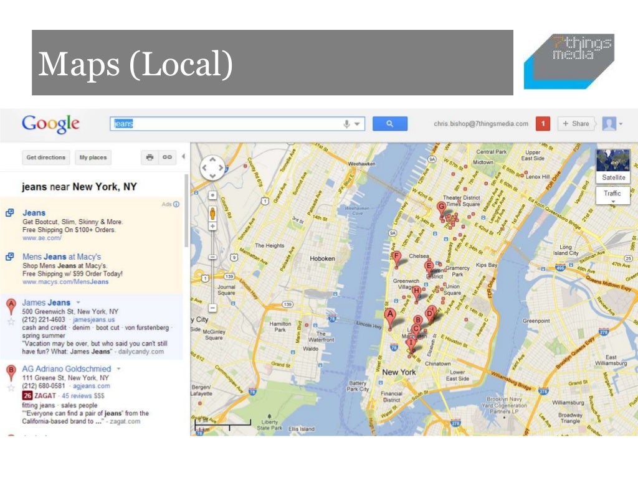Collapse the side panel arrow

click(183, 156)
